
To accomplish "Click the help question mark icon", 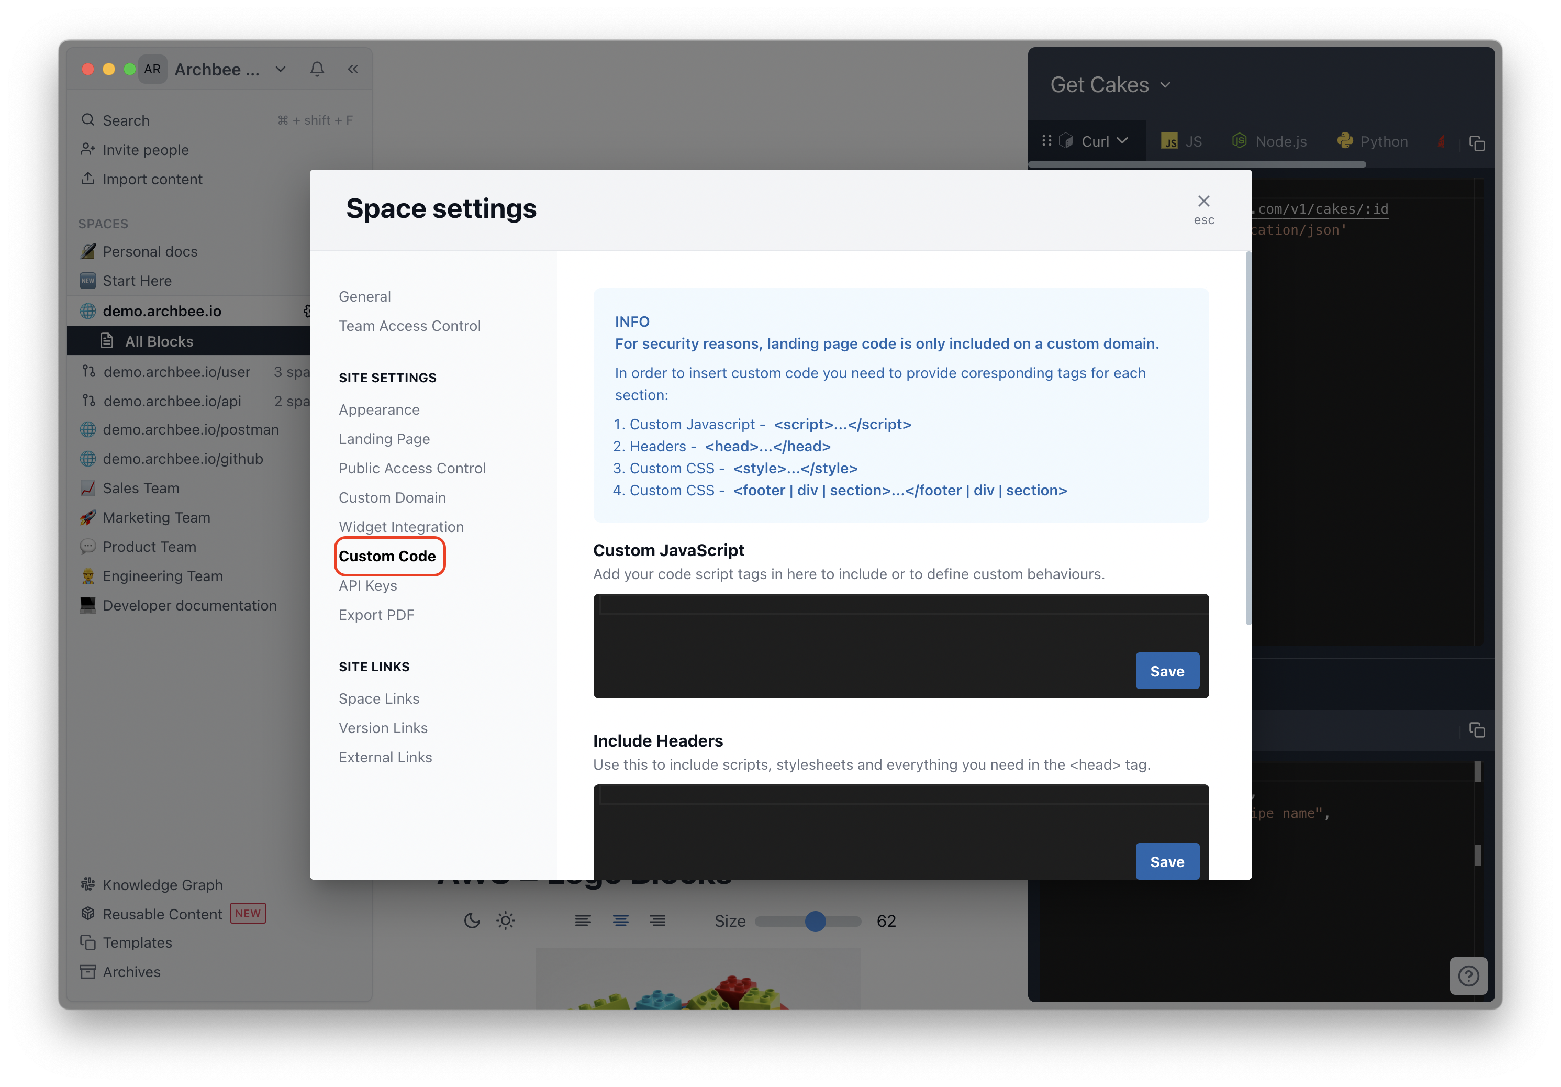I will click(1468, 976).
